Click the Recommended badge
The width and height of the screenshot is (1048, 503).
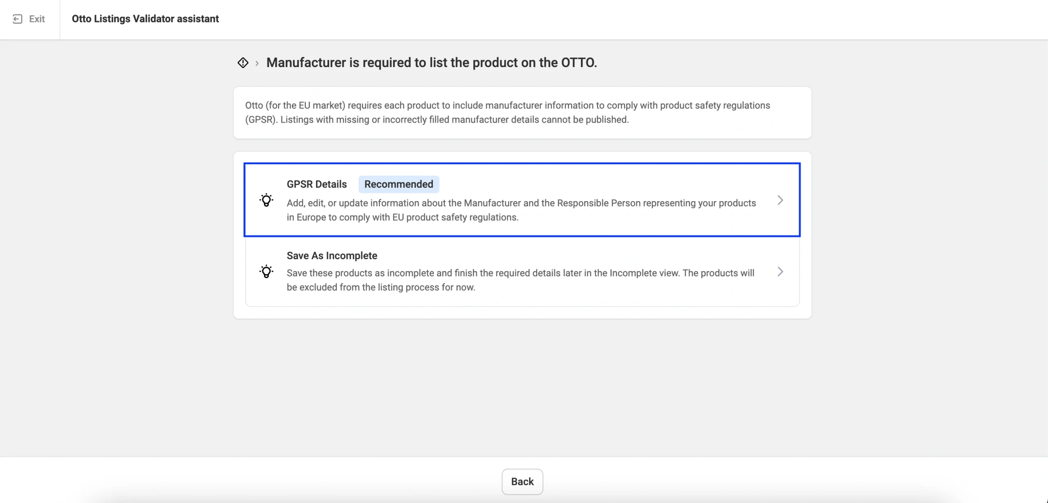pyautogui.click(x=399, y=184)
